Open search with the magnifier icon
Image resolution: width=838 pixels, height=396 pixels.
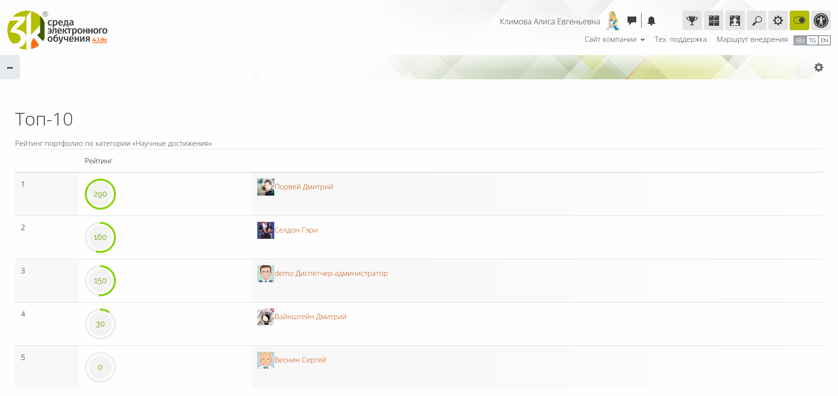click(x=756, y=20)
